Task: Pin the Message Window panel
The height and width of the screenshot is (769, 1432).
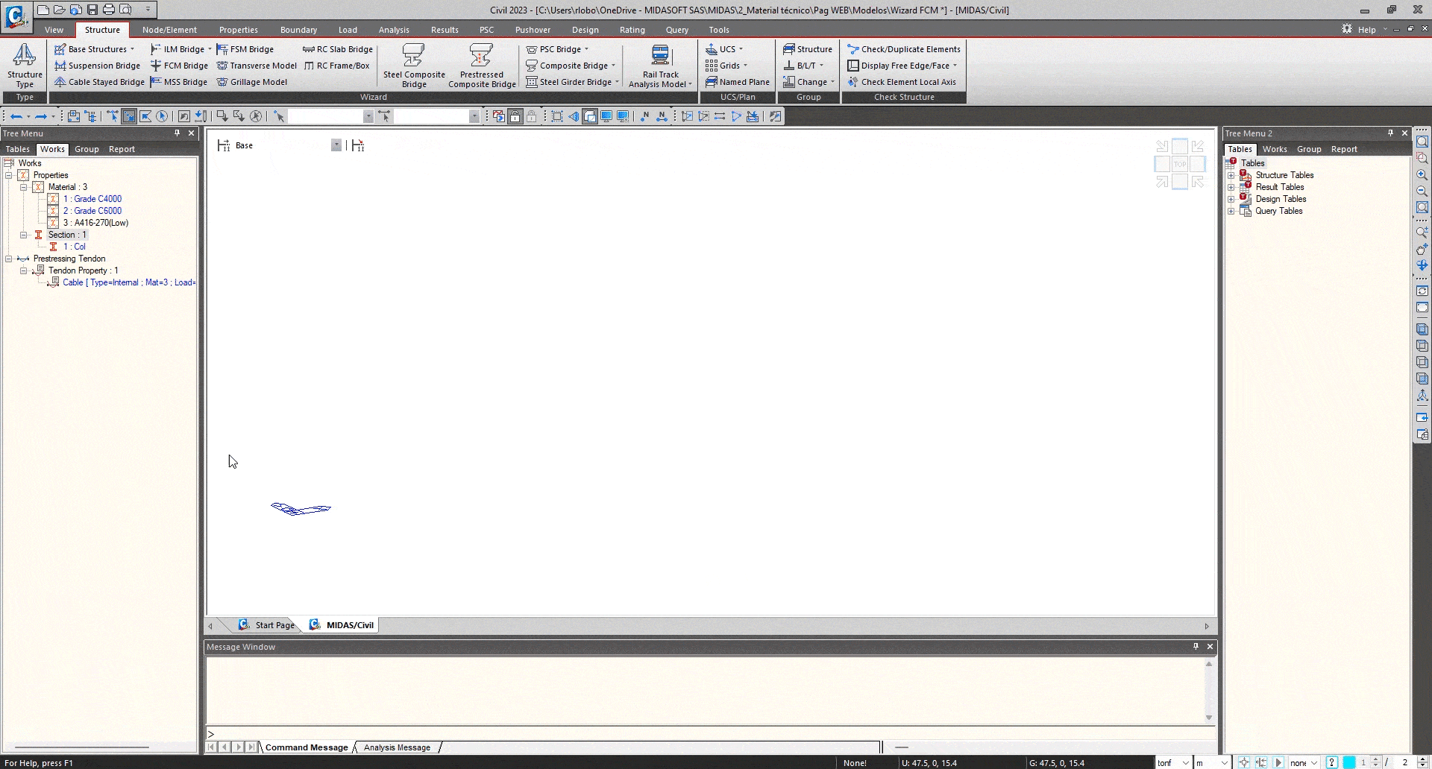Action: [x=1196, y=647]
